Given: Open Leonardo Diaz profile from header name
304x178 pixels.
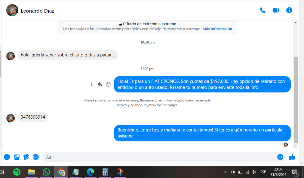Looking at the screenshot, I should click(37, 11).
